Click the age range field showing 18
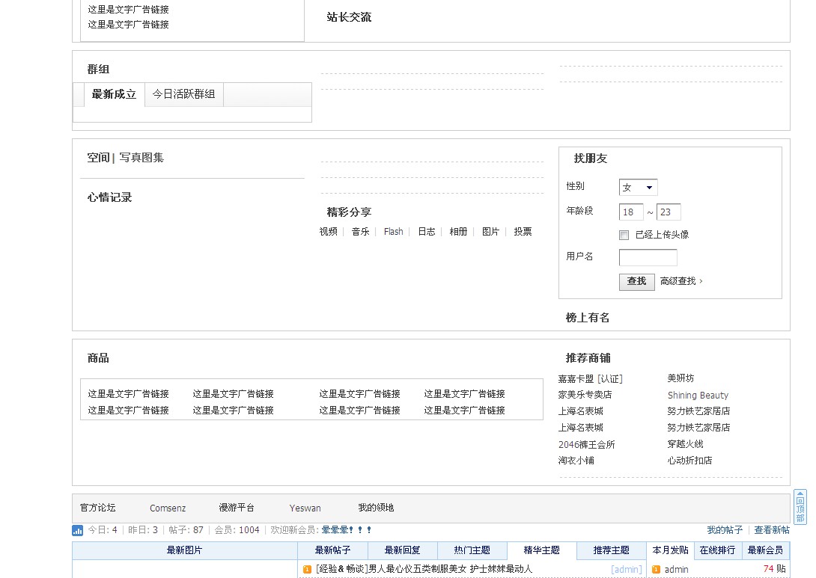Viewport: 816px width, 578px height. [630, 212]
